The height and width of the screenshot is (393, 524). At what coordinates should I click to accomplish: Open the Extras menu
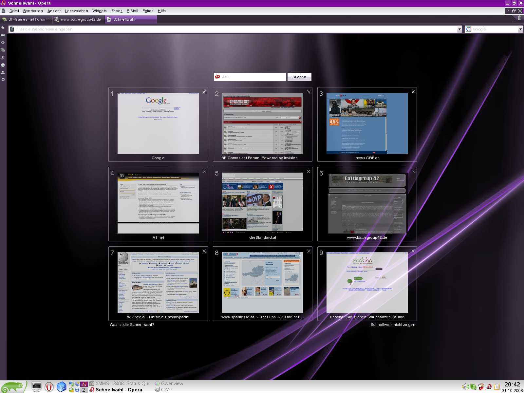[148, 11]
